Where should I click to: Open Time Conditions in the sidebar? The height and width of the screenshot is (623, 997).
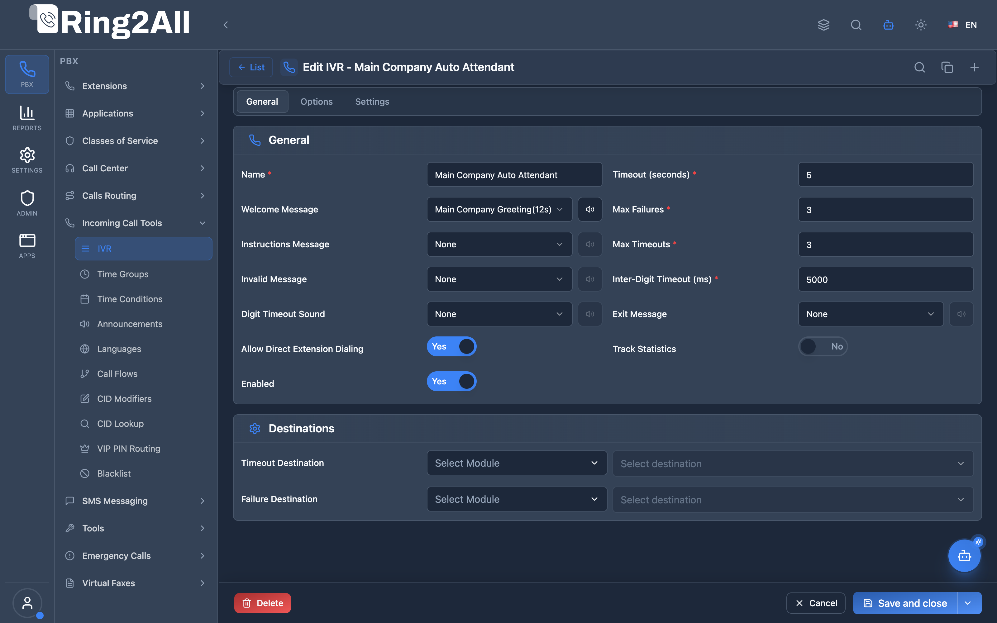(143, 299)
